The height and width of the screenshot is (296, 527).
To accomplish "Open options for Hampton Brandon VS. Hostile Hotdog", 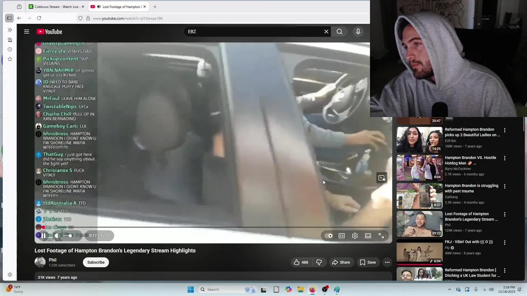I will point(504,158).
